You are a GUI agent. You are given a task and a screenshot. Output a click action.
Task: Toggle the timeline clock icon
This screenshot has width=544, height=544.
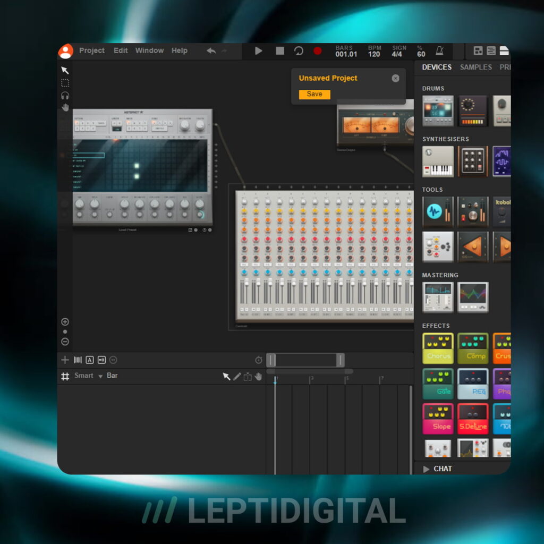pyautogui.click(x=259, y=360)
